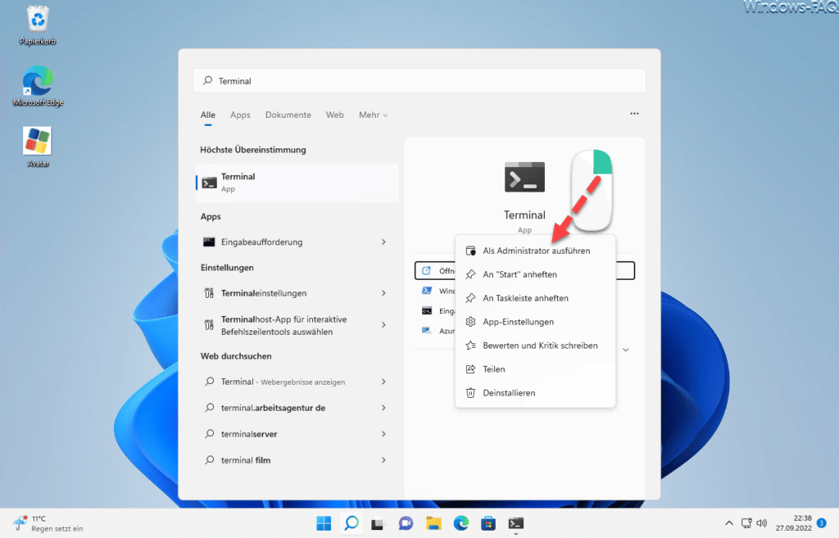The width and height of the screenshot is (839, 538).
Task: Choose Als Administrator ausführen from context menu
Action: tap(535, 251)
